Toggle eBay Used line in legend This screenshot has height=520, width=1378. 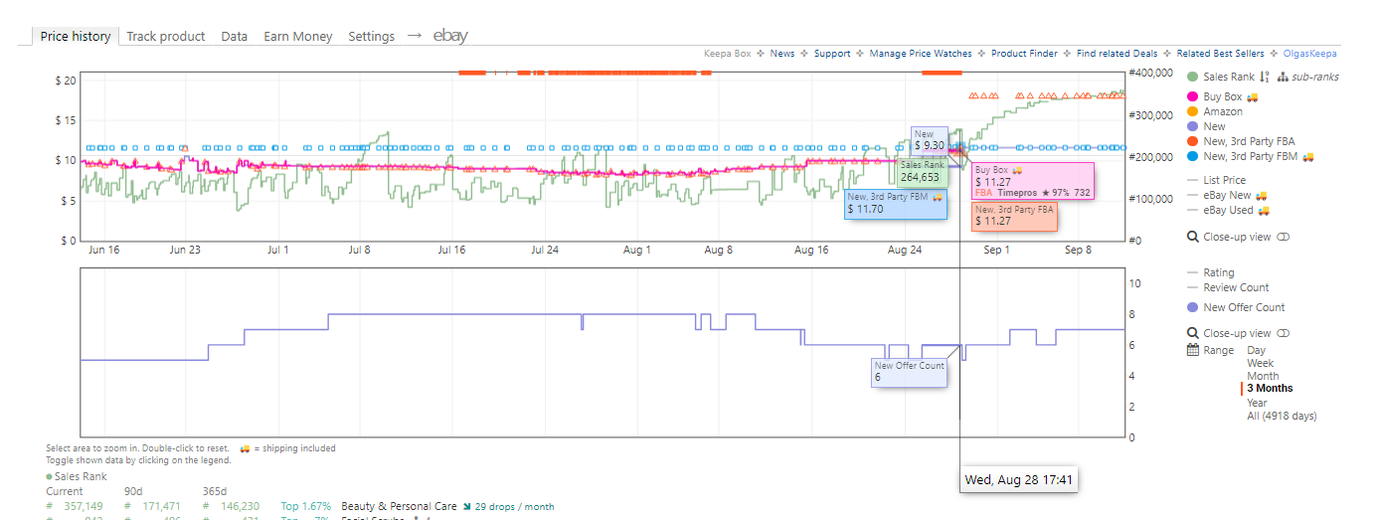tap(1229, 210)
